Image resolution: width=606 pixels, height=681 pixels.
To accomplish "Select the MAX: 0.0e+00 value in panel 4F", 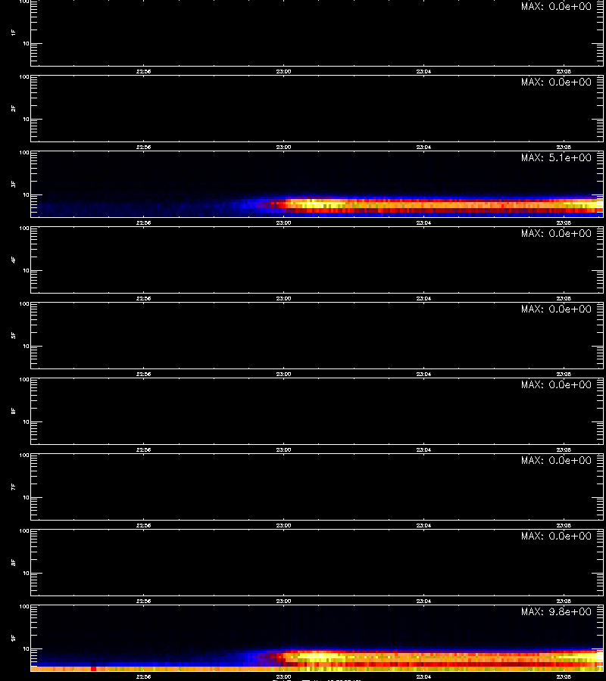I will [556, 233].
